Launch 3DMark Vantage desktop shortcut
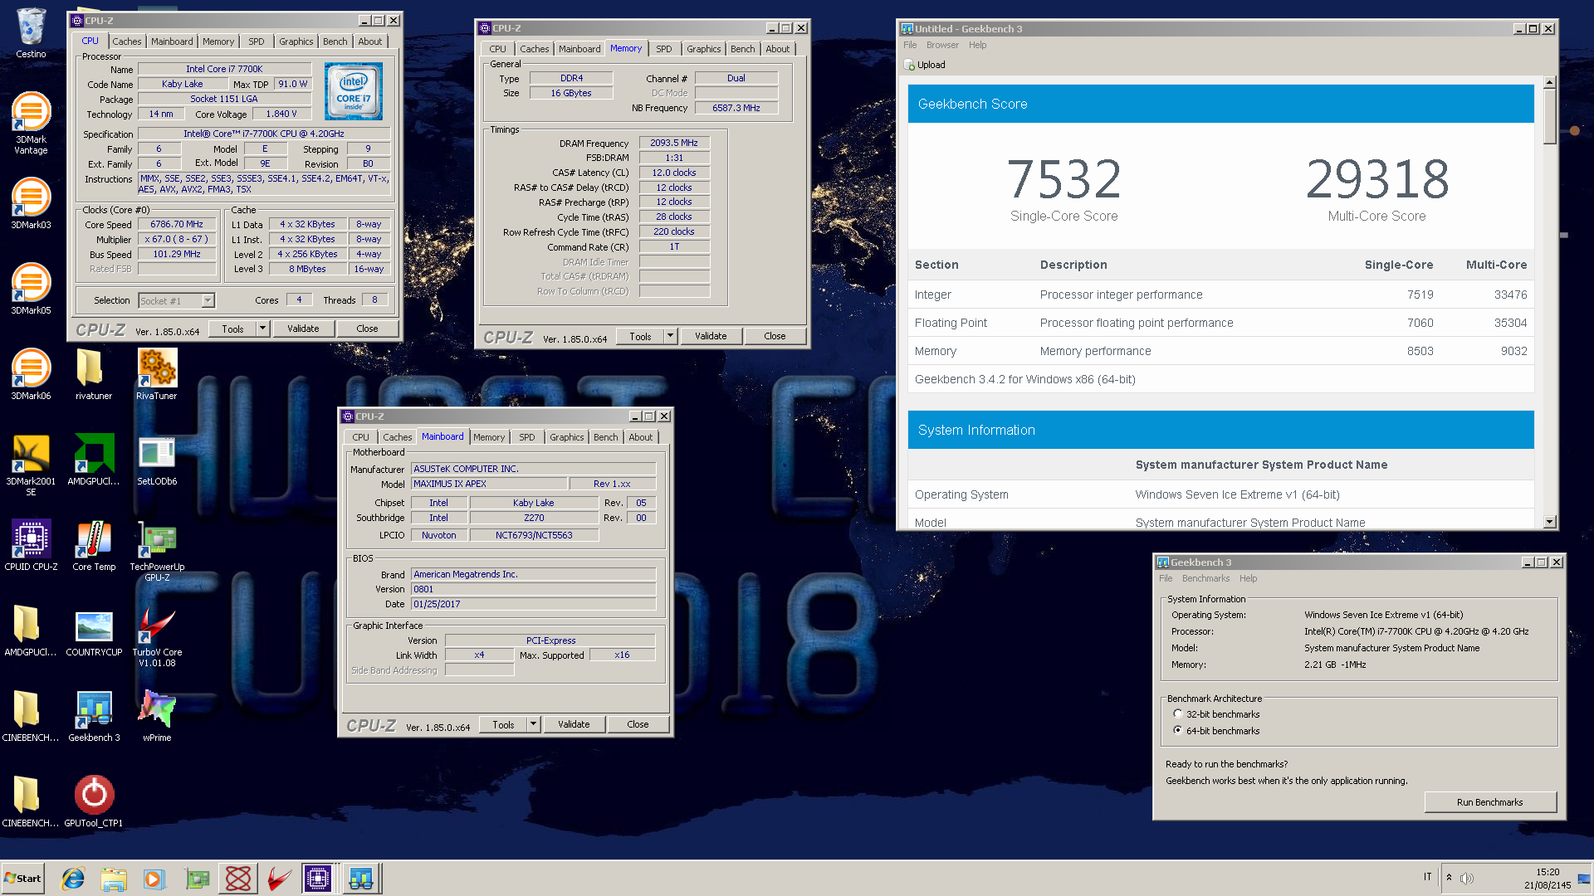This screenshot has width=1594, height=896. click(31, 123)
